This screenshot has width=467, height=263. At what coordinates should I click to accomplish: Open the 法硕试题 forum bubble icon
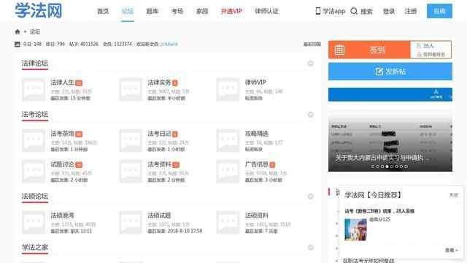pyautogui.click(x=131, y=222)
